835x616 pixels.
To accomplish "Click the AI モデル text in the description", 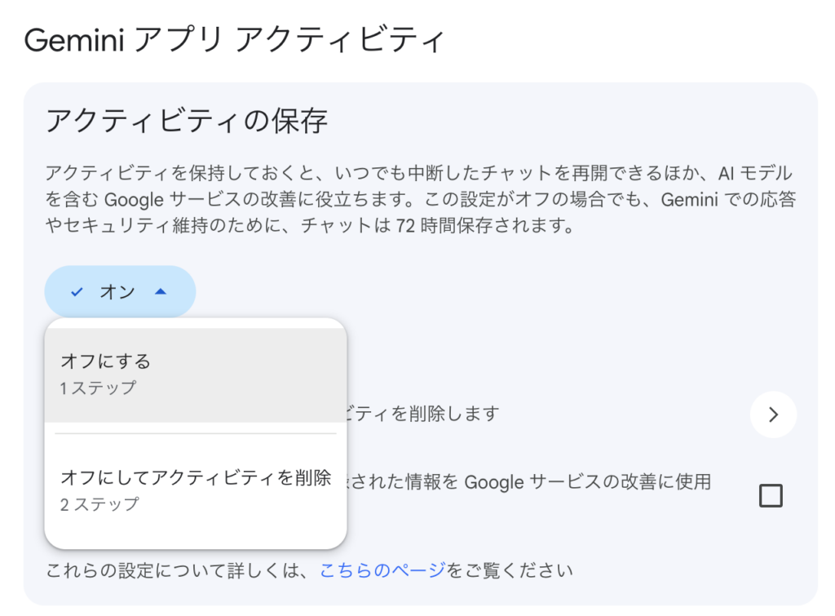I will coord(754,173).
